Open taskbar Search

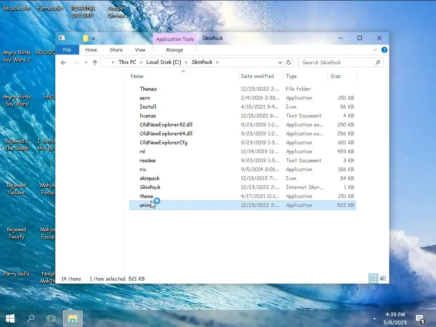click(31, 318)
